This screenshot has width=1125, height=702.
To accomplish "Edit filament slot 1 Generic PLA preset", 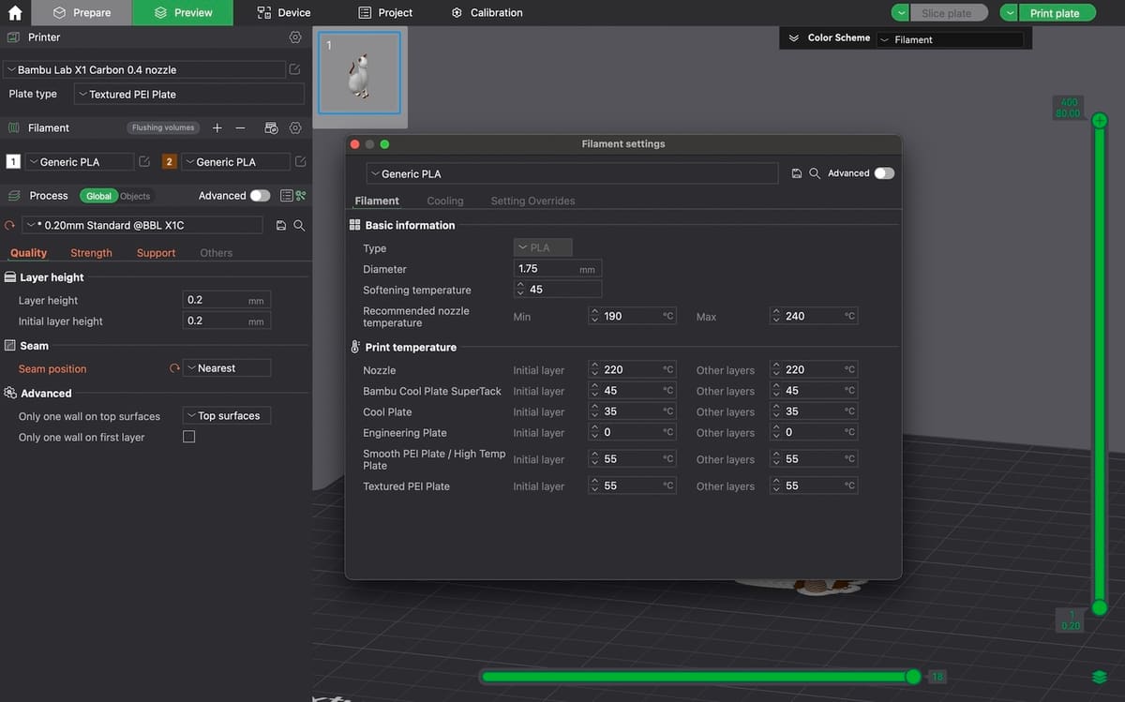I will 144,161.
